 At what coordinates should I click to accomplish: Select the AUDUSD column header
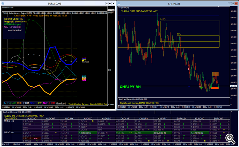pos(106,118)
